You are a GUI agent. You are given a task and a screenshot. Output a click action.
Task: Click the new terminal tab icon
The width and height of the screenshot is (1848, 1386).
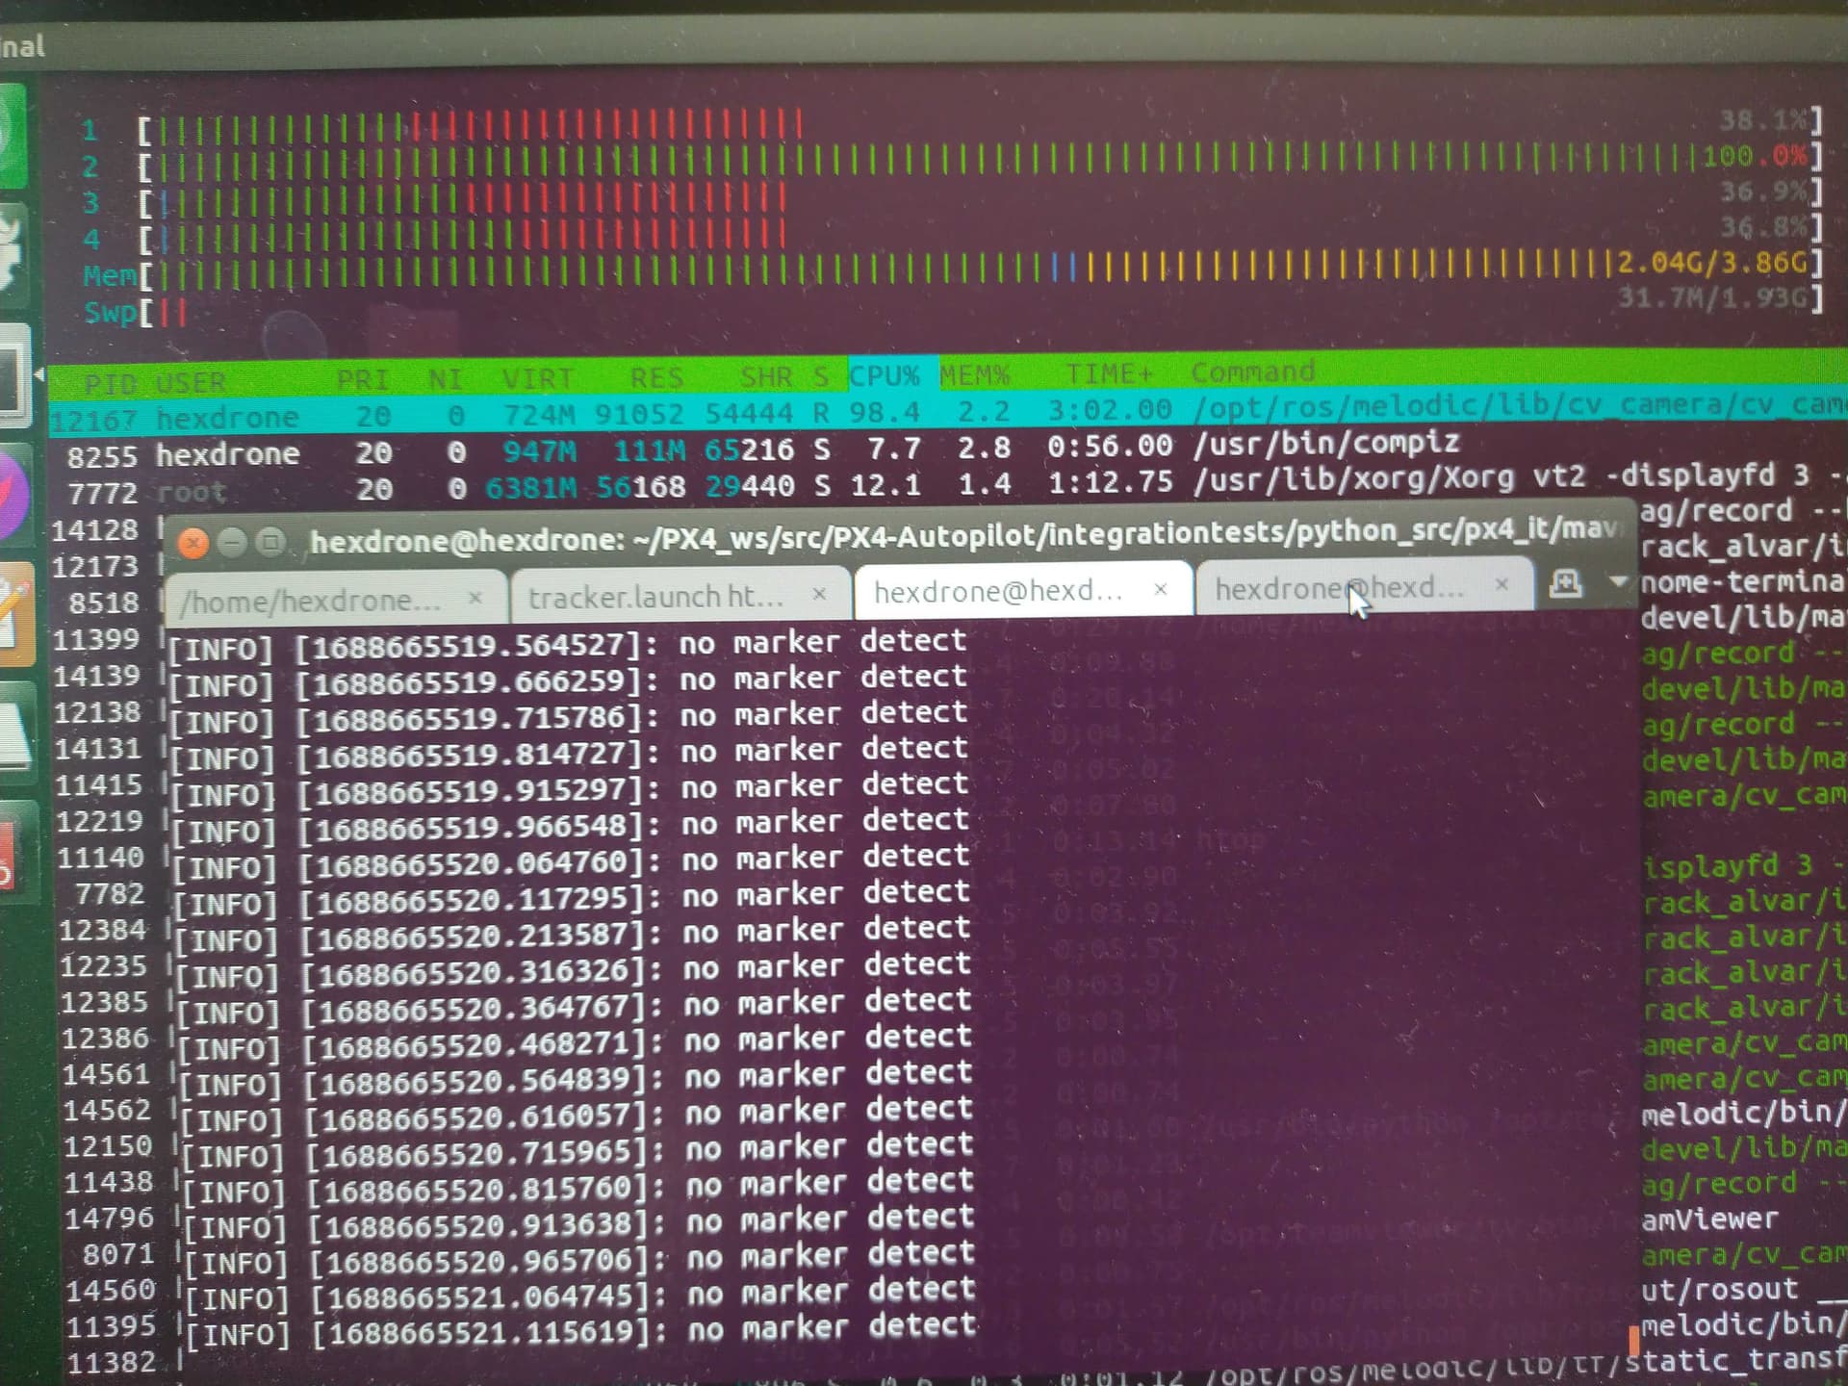1565,583
